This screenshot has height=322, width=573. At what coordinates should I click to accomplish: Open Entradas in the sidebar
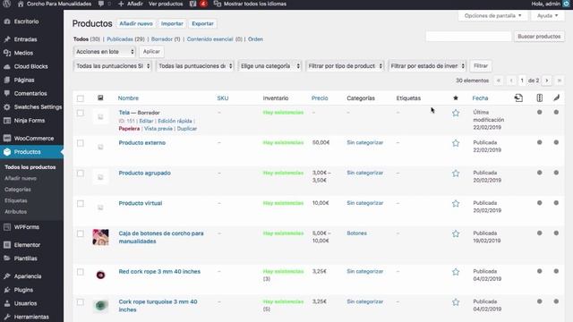[26, 39]
